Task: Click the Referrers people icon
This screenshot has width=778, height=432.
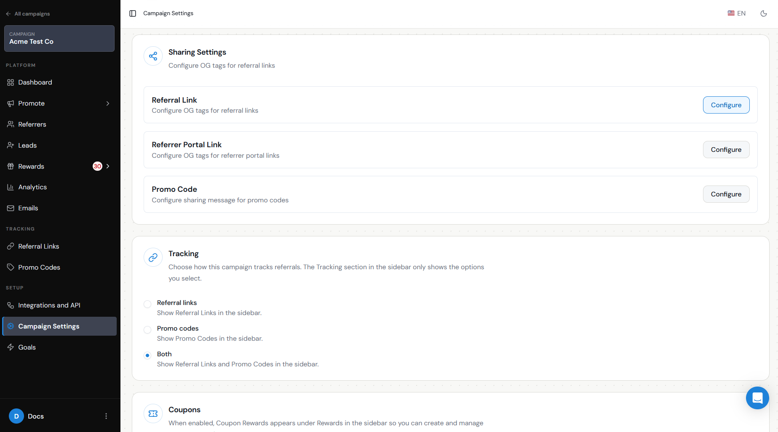Action: tap(11, 125)
